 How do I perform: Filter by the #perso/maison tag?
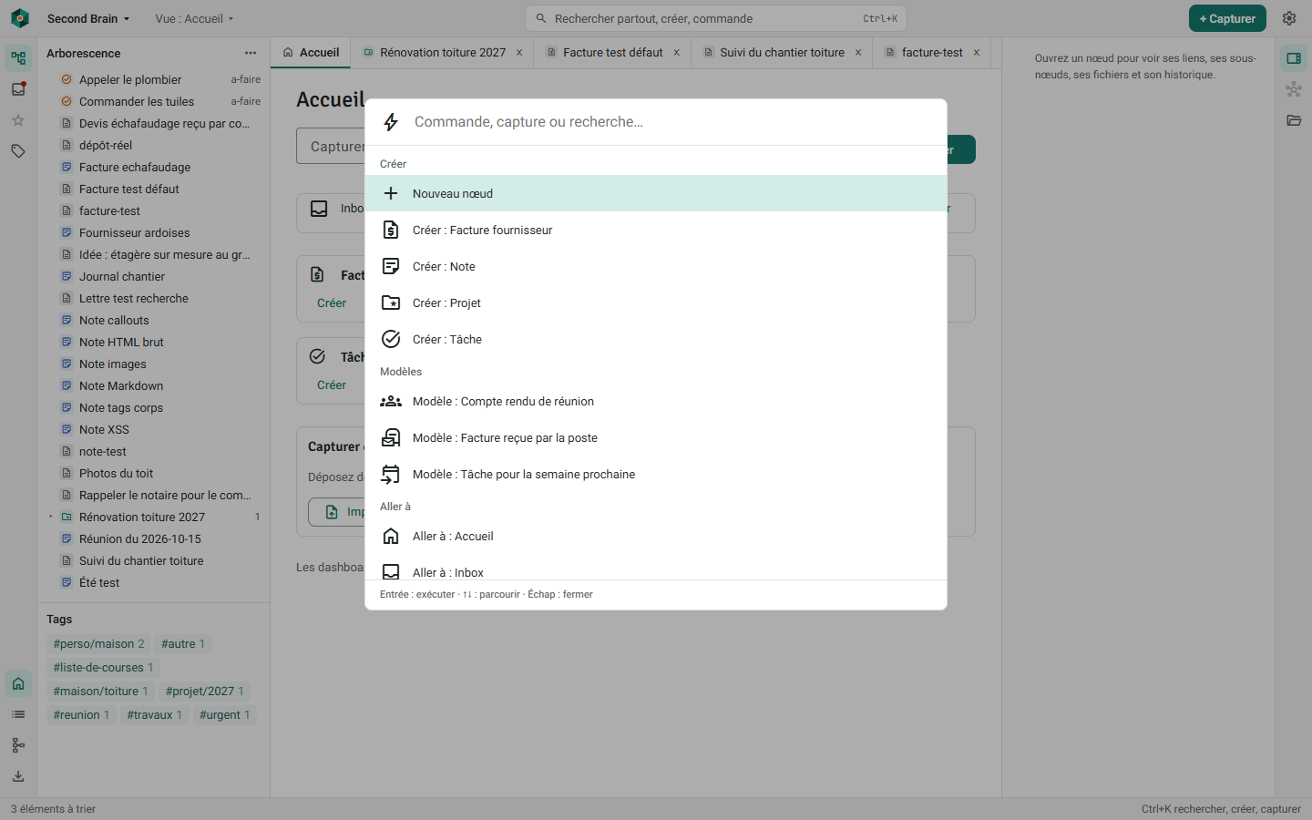(99, 644)
